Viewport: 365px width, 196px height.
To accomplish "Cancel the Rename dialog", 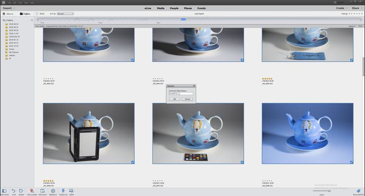I will 187,99.
